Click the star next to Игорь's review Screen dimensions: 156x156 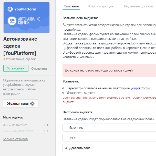(47, 125)
